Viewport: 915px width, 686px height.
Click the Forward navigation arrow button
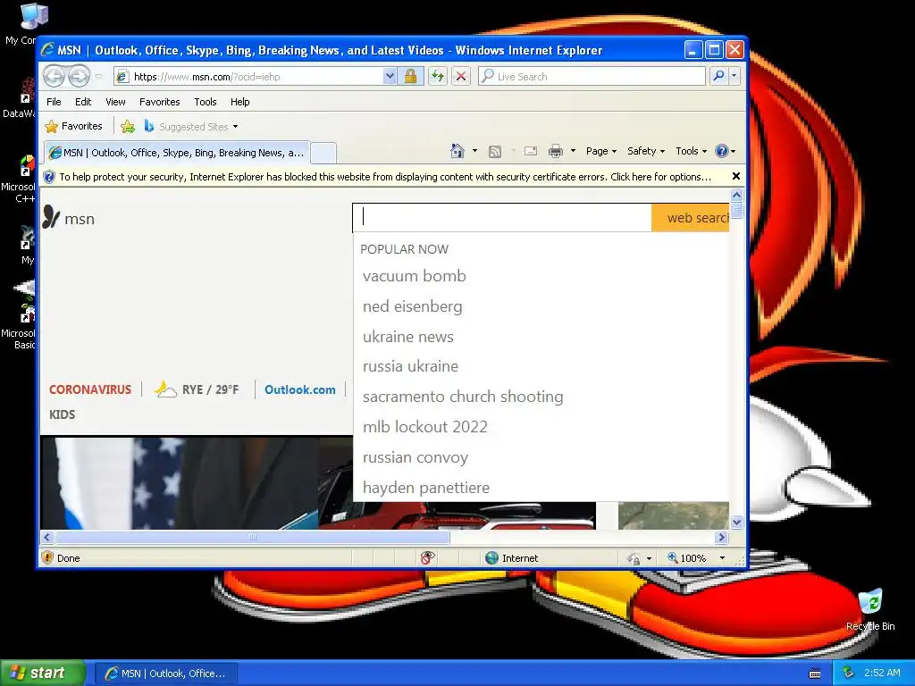pyautogui.click(x=79, y=76)
